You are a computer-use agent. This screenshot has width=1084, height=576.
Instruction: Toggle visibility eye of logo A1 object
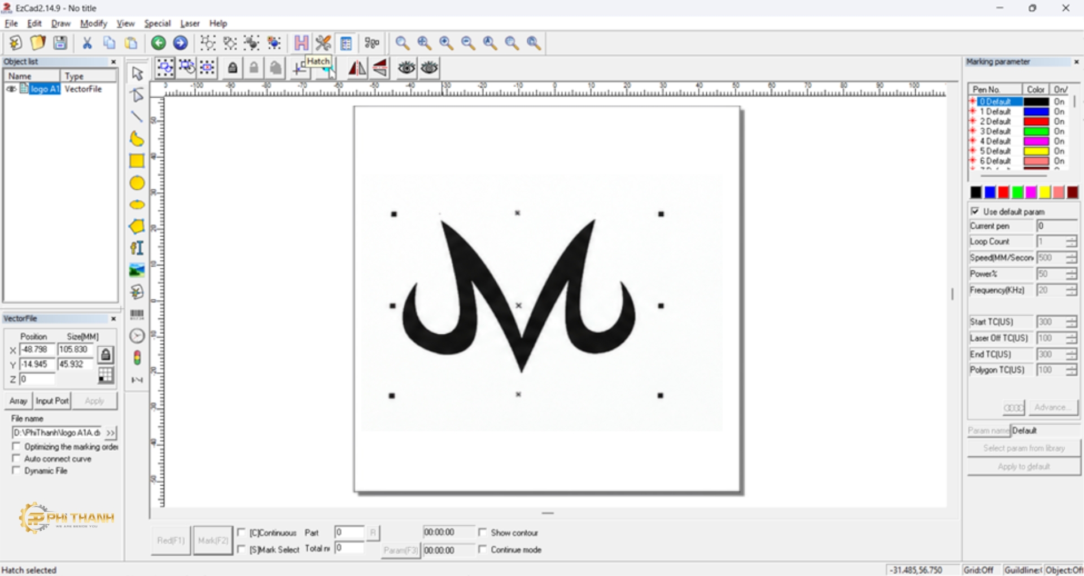(11, 89)
